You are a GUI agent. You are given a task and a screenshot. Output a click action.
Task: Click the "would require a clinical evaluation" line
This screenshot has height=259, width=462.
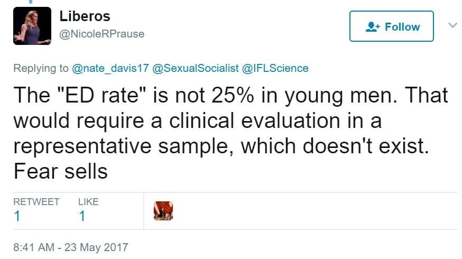tap(197, 121)
